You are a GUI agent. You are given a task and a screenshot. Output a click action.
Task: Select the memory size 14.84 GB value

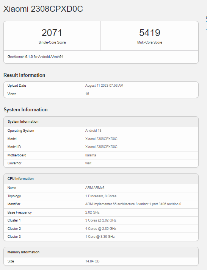[93, 261]
